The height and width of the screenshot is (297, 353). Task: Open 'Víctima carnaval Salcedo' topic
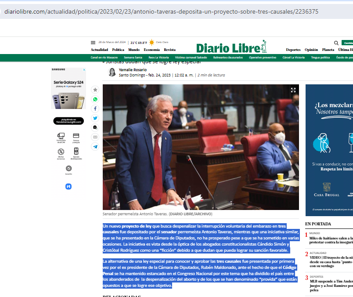coord(191,58)
